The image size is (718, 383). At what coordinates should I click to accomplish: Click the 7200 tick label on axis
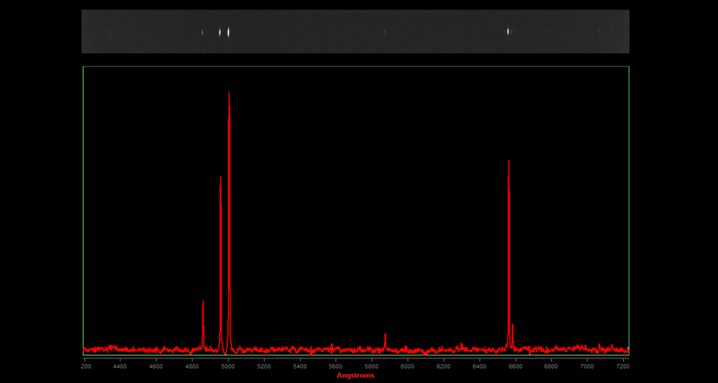coord(621,366)
